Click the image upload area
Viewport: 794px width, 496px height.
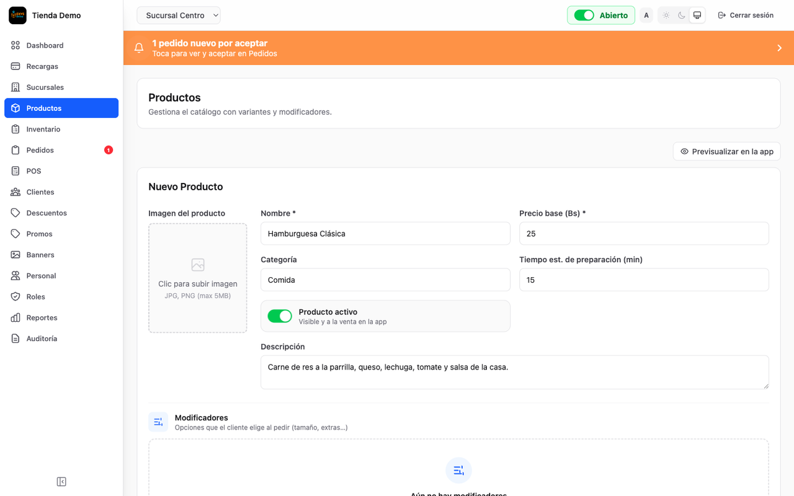(198, 278)
